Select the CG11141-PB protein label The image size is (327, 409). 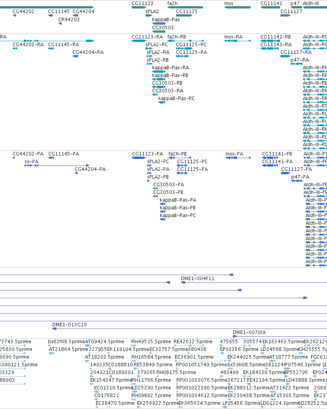[x=277, y=154]
